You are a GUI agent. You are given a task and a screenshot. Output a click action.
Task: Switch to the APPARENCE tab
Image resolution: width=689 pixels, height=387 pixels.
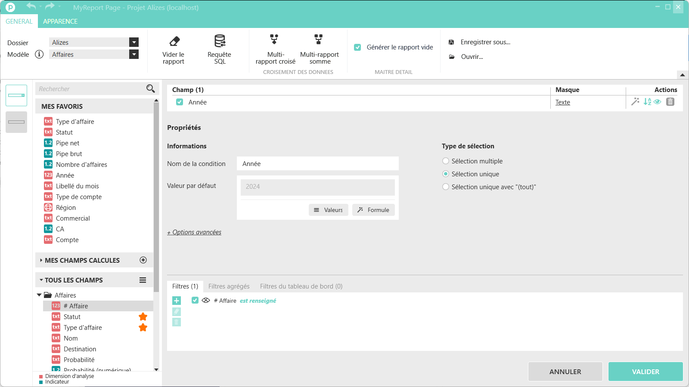[x=60, y=21]
